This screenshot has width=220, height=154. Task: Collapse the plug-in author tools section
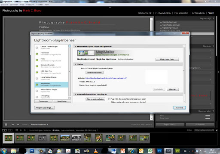point(75,94)
